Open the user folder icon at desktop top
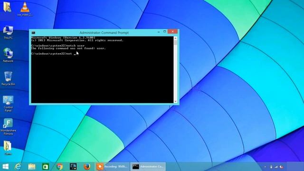 7,7
